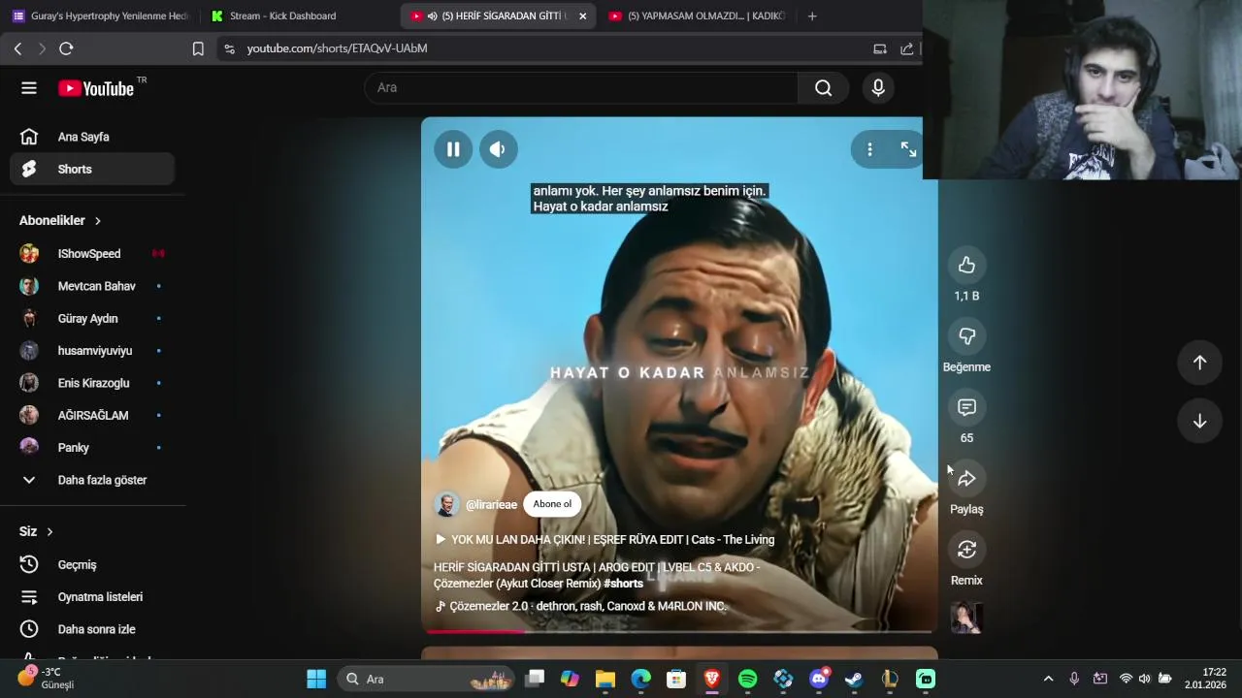Open Steam from the taskbar
The width and height of the screenshot is (1242, 698).
click(x=854, y=679)
